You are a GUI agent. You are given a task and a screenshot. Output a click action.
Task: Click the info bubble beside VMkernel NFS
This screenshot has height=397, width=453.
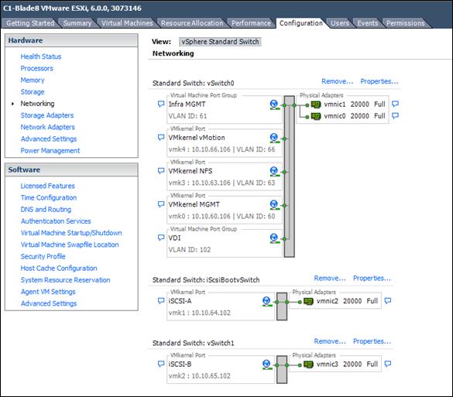(161, 171)
